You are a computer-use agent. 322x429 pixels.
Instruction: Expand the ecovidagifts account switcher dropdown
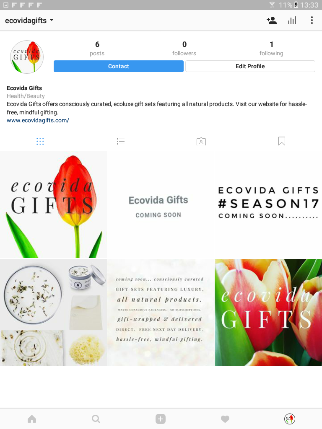pyautogui.click(x=29, y=21)
